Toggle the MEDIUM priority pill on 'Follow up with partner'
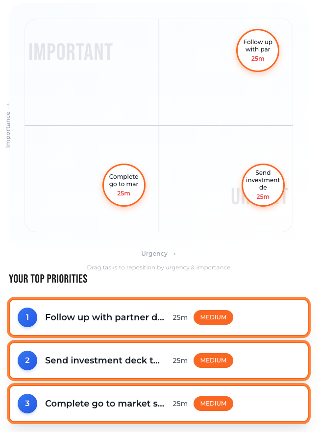Image resolution: width=320 pixels, height=432 pixels. 213,317
